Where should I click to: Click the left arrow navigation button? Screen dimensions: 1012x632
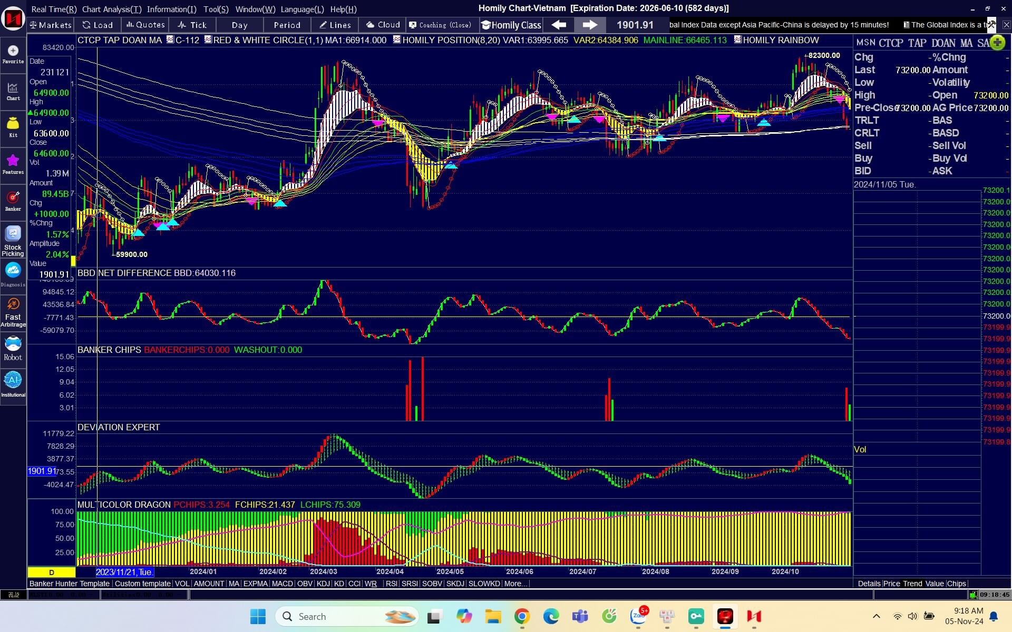[x=559, y=25]
